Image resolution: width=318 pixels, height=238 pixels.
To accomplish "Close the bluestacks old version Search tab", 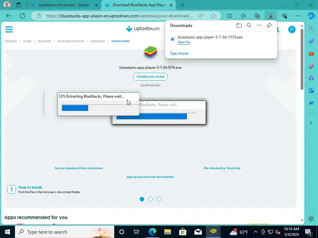I will 97,5.
